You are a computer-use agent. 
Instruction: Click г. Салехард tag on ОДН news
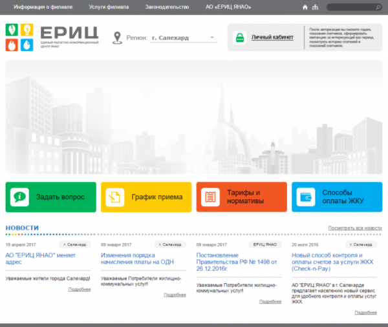coord(170,244)
